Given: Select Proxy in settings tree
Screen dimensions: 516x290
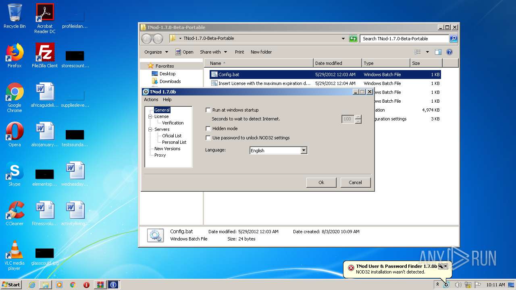Looking at the screenshot, I should point(160,155).
